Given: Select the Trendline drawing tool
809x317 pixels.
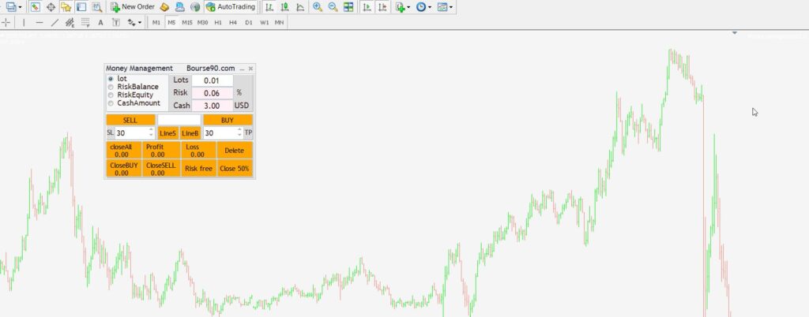Looking at the screenshot, I should pos(55,23).
